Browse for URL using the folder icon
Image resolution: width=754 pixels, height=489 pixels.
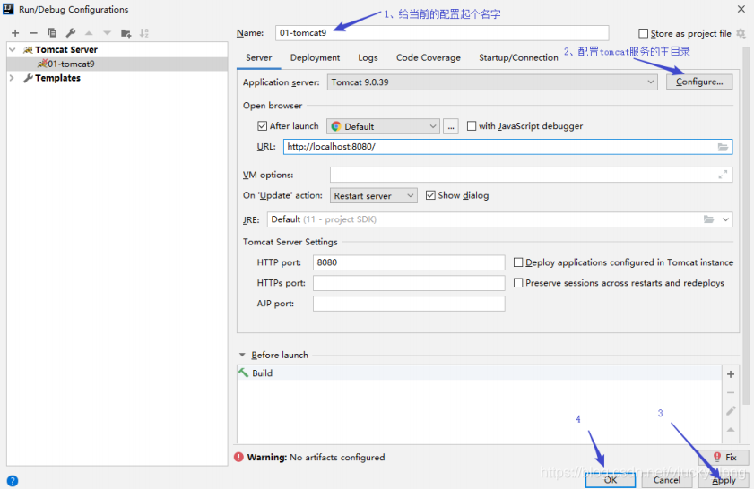pos(723,147)
